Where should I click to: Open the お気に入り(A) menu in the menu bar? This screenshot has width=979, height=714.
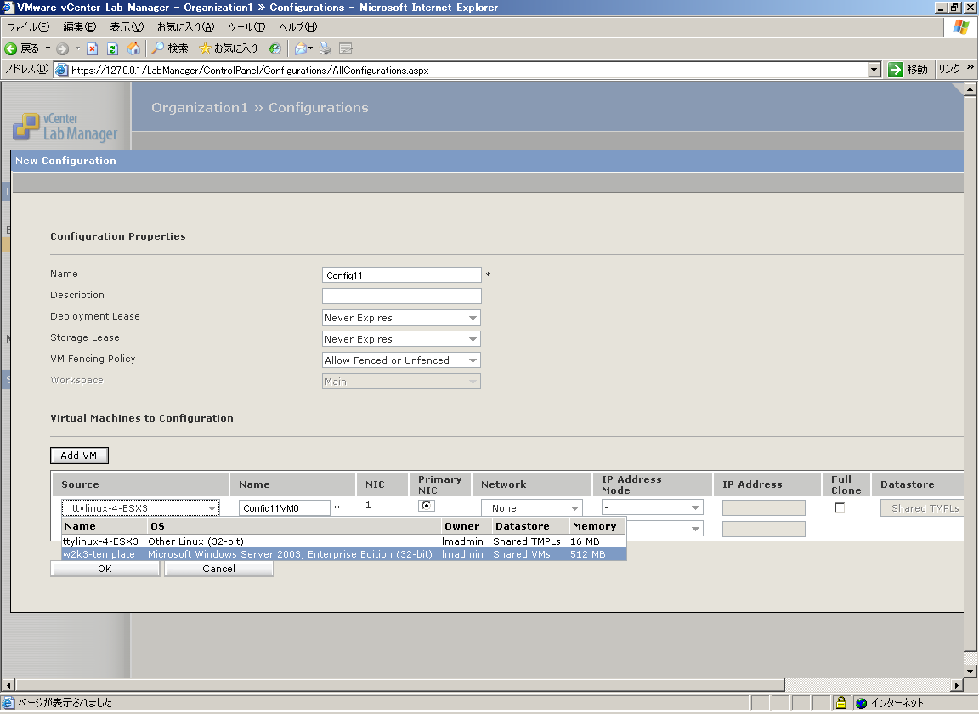(185, 27)
